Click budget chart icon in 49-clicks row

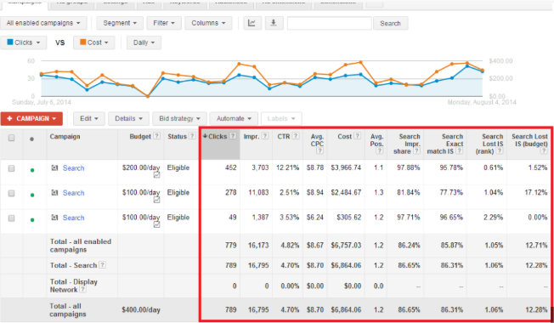click(x=156, y=224)
